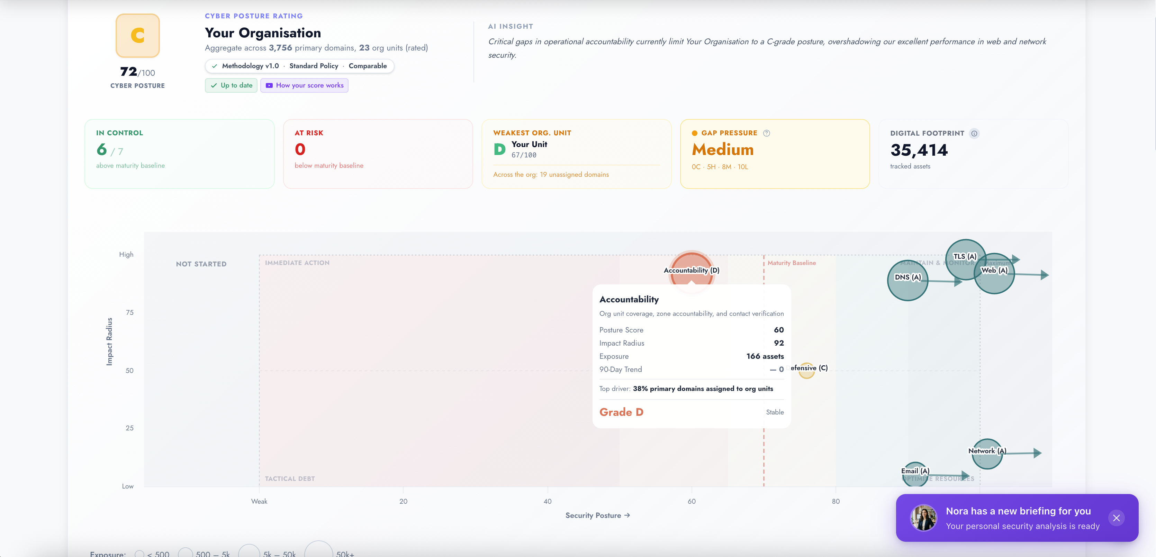Select the DNS (A) bubble
Viewport: 1156px width, 557px height.
(907, 280)
